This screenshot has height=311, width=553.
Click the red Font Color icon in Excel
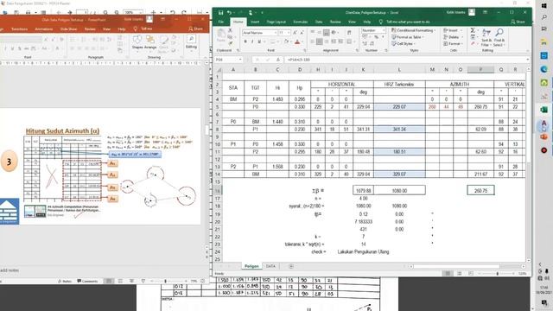[x=297, y=41]
